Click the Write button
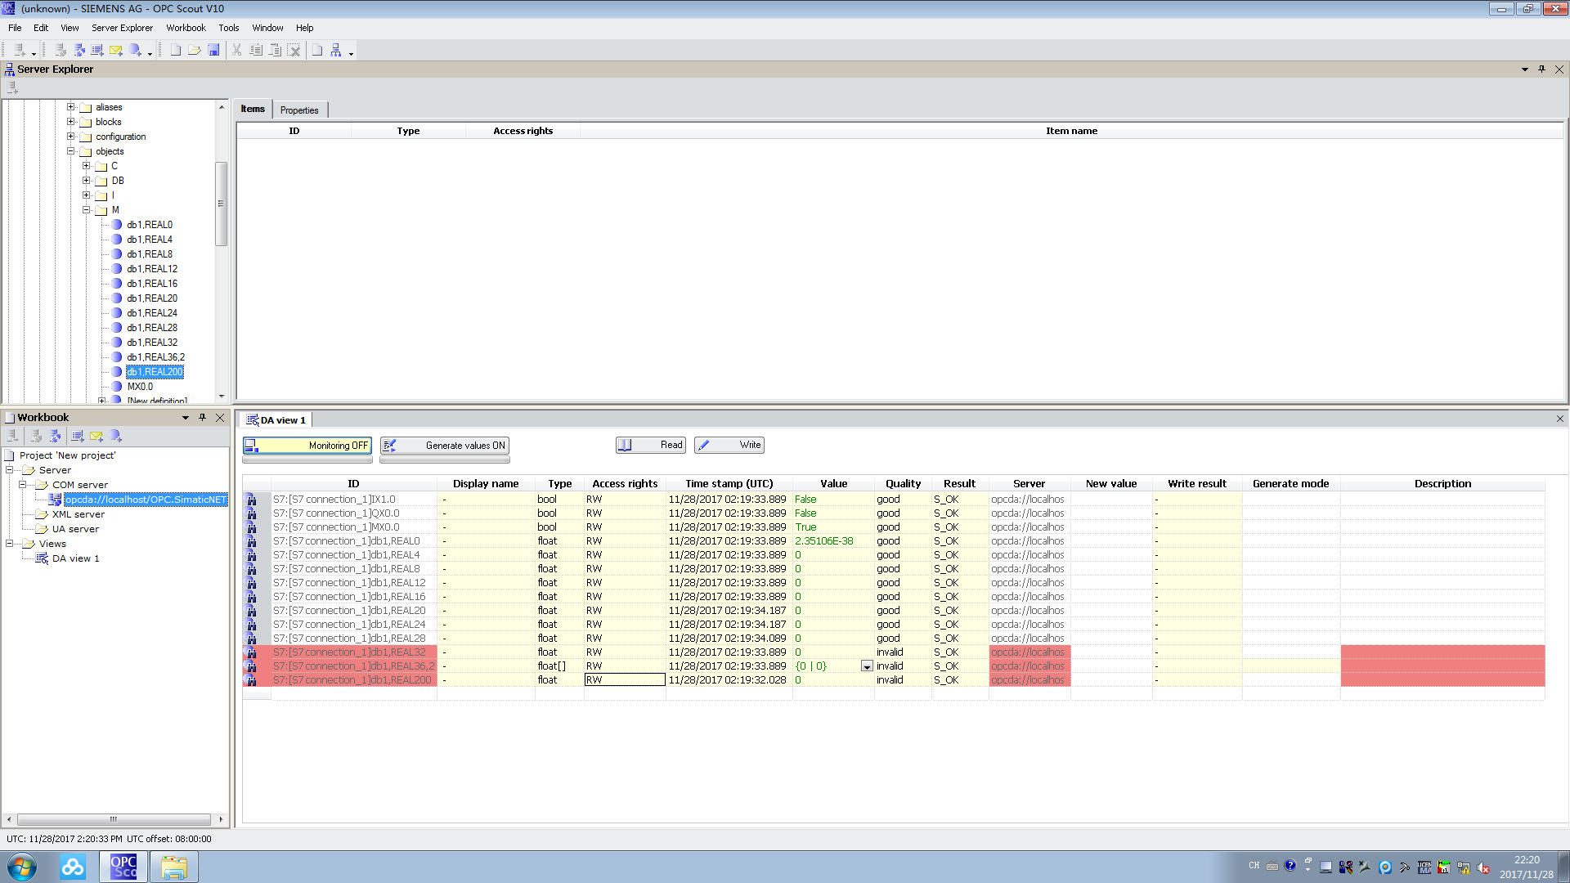Screen dimensions: 1570x883 [x=729, y=445]
